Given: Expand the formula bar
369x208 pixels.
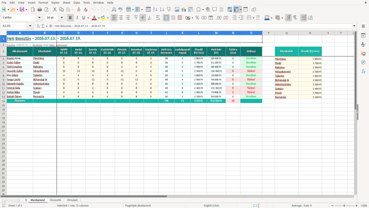Looking at the screenshot, I should pyautogui.click(x=354, y=26).
